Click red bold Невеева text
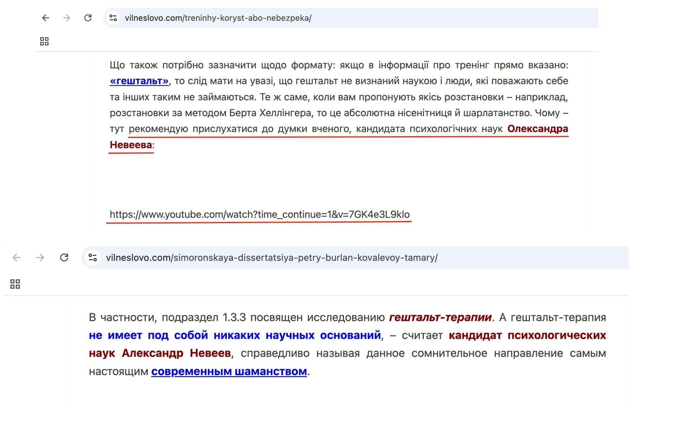Image resolution: width=677 pixels, height=431 pixels. coord(131,145)
